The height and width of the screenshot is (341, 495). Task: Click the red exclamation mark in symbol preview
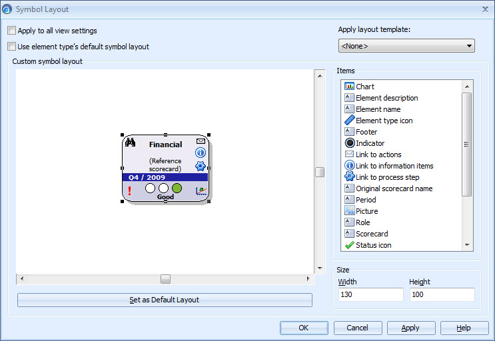coord(129,190)
